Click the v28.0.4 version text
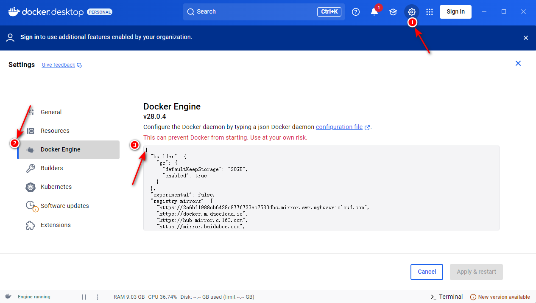536x303 pixels. [x=154, y=116]
